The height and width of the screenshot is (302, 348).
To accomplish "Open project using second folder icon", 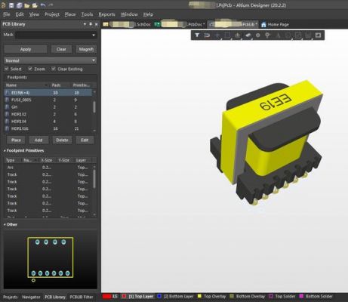I will 35,5.
